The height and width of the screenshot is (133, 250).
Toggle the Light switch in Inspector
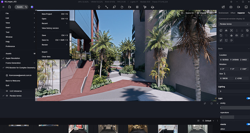[248, 99]
